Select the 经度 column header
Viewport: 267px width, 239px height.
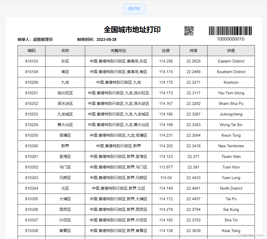pos(166,51)
